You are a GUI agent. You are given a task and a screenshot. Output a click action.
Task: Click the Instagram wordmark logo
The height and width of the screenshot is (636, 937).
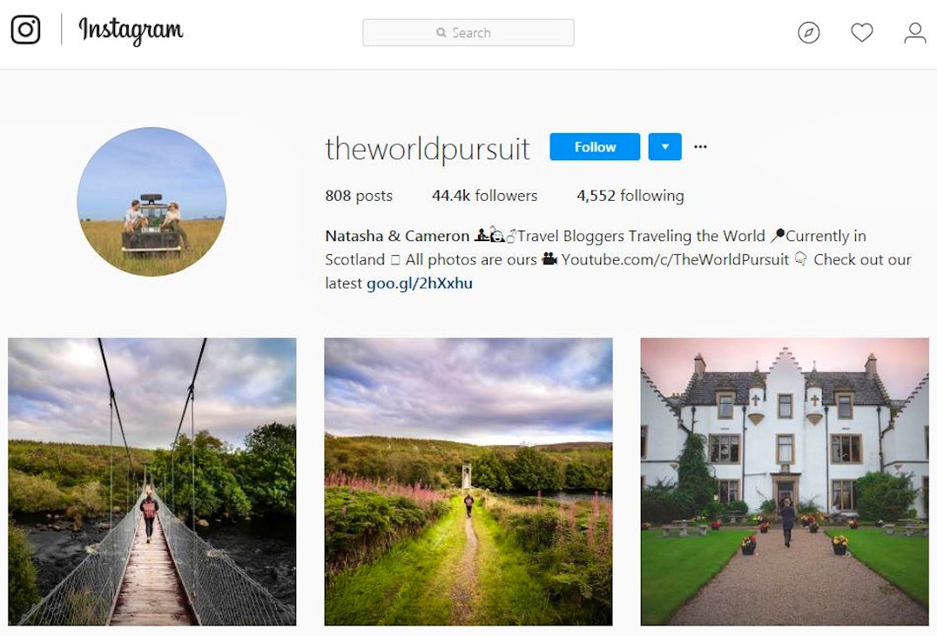click(x=131, y=30)
